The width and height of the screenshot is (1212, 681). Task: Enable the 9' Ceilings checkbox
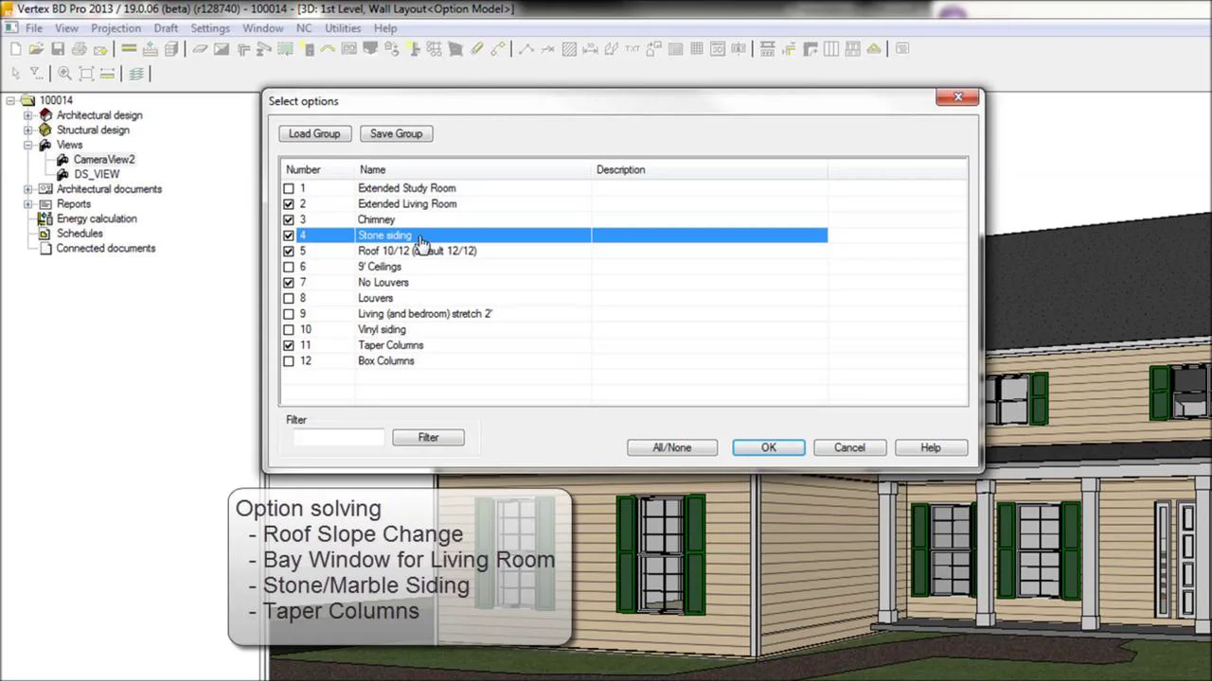[x=289, y=267]
